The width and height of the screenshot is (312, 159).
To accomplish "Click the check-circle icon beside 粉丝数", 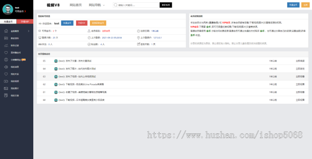I will point(89,44).
